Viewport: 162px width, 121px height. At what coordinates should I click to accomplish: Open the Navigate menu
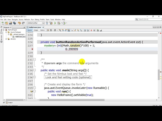point(15,19)
